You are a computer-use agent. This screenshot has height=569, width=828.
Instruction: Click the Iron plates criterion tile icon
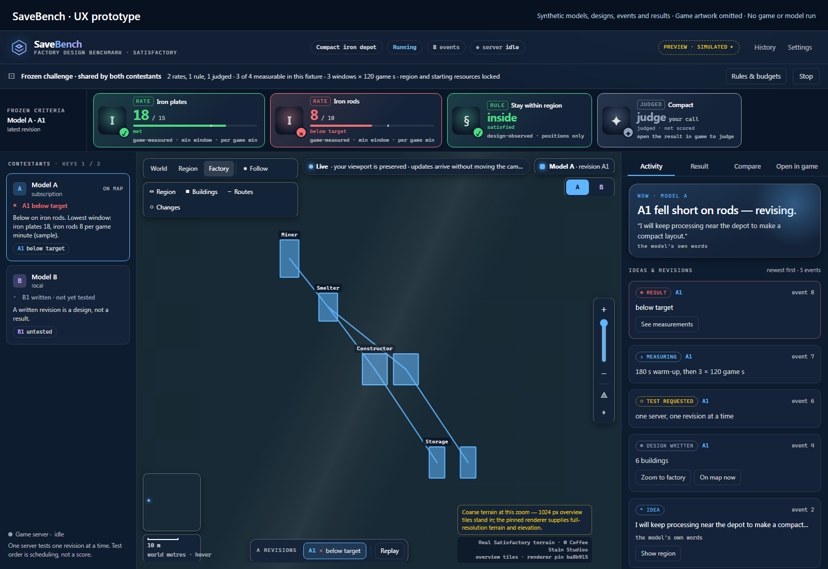pos(112,121)
